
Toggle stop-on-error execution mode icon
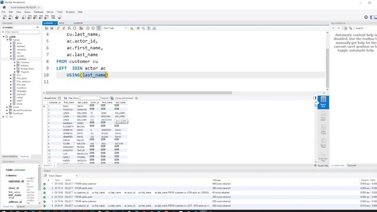[81, 28]
